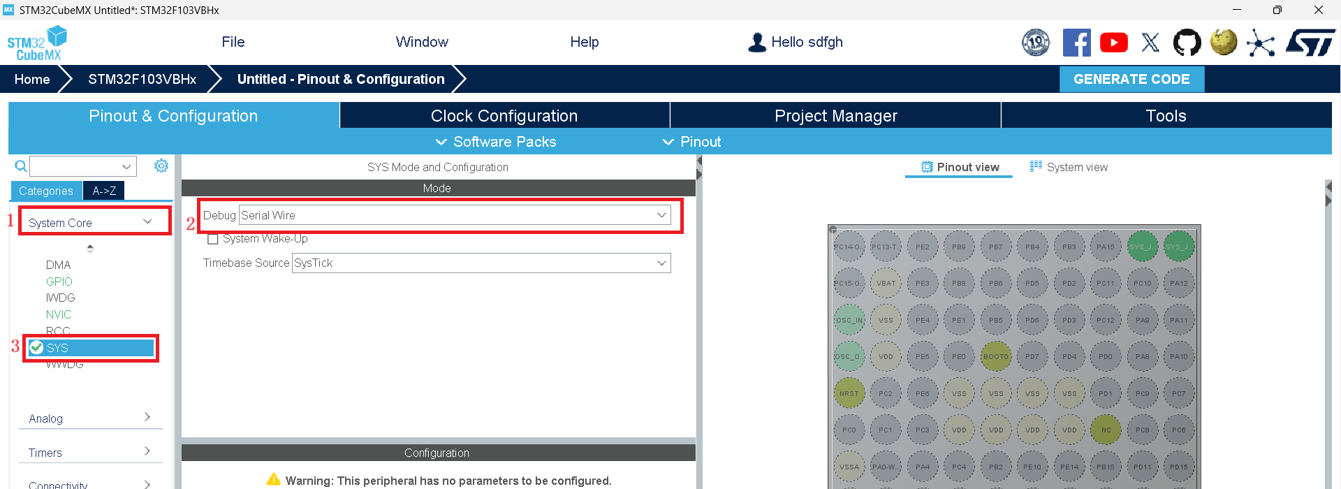Open the Timebase Source dropdown
The height and width of the screenshot is (489, 1341).
pos(481,263)
